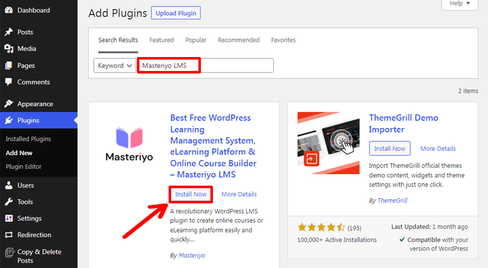Screen dimensions: 488x268
Task: Click the Media library icon
Action: tap(9, 49)
